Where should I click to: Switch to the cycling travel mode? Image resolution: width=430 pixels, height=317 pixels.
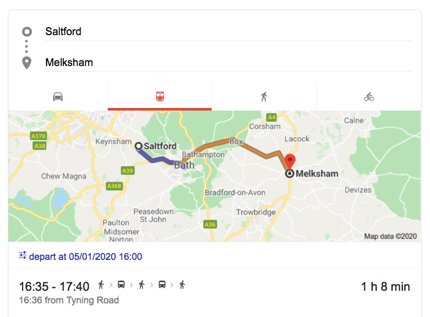tap(369, 97)
